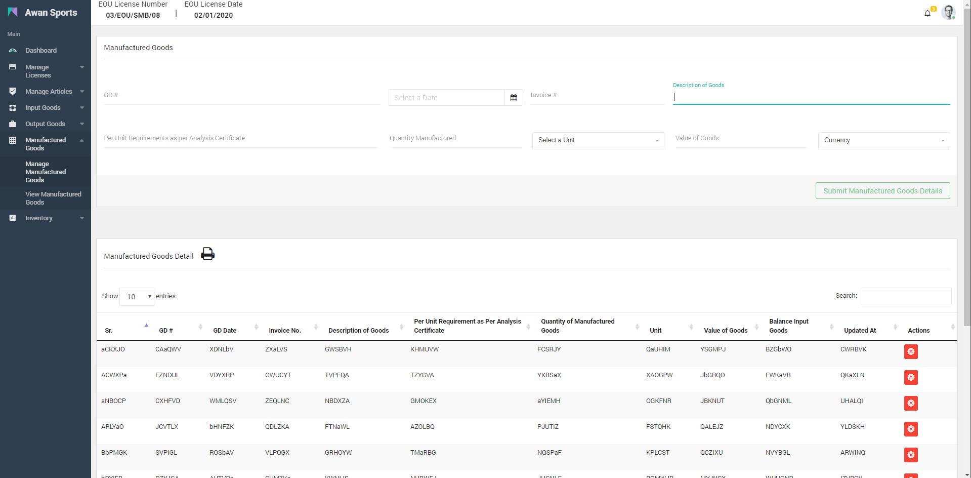Collapse the Manufactured Goods submenu arrow
This screenshot has height=478, width=971.
click(x=82, y=140)
